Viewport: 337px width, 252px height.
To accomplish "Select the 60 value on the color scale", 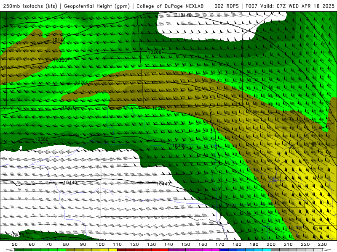I will 32,244.
